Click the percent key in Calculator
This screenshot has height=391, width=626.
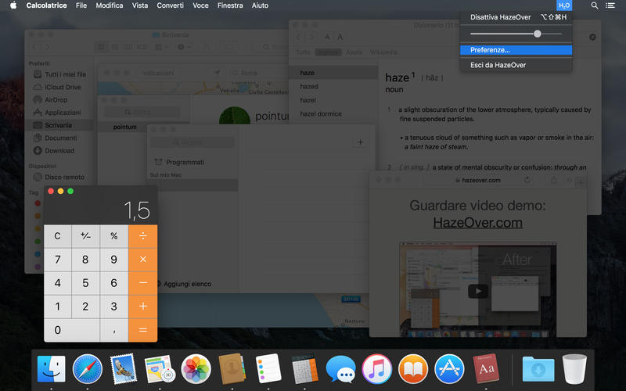click(113, 236)
